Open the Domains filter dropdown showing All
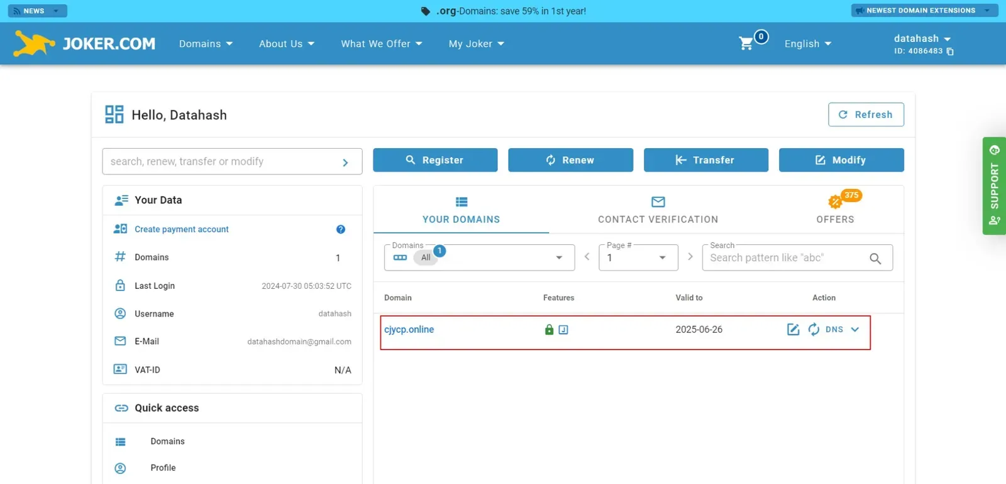Screen dimensions: 1006x484 [x=480, y=257]
